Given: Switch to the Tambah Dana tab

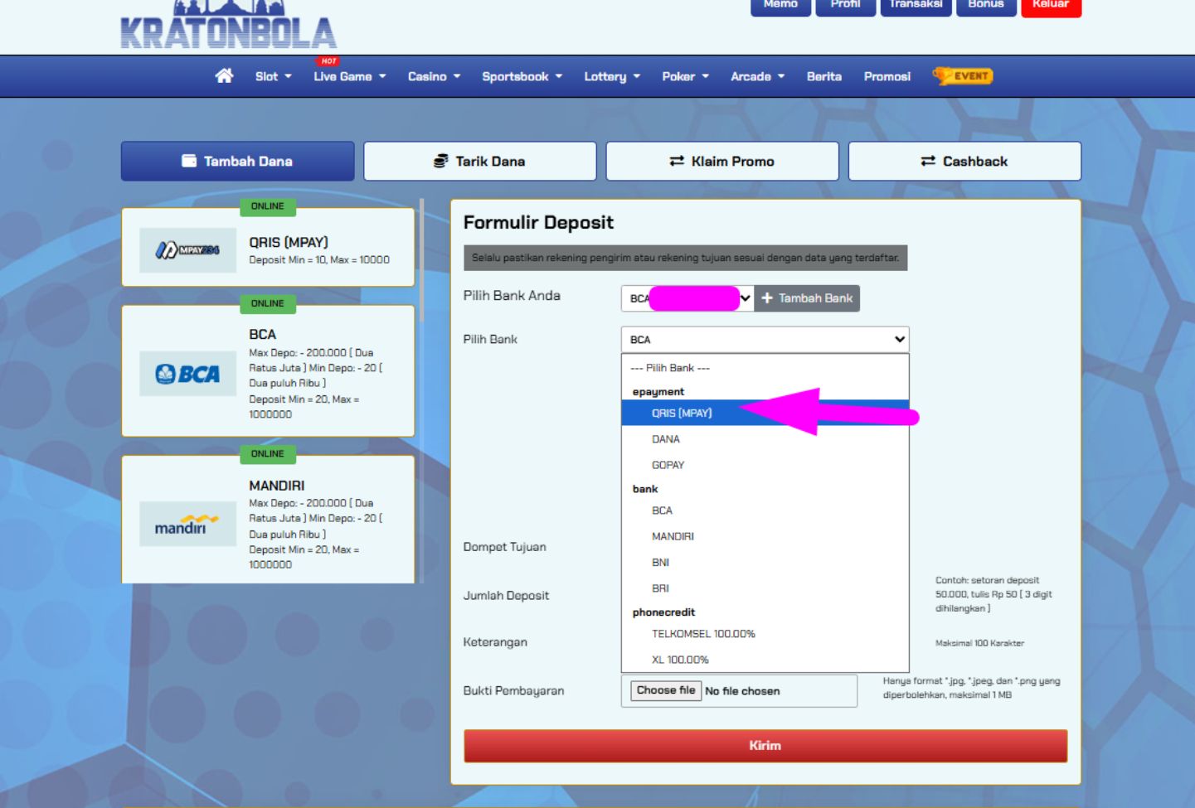Looking at the screenshot, I should 238,161.
